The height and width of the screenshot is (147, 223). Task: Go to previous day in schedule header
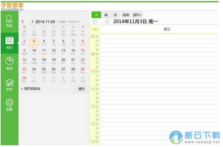(95, 22)
